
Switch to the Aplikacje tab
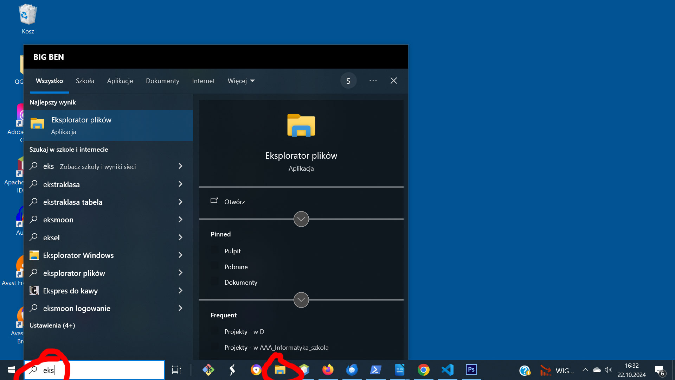(x=120, y=81)
